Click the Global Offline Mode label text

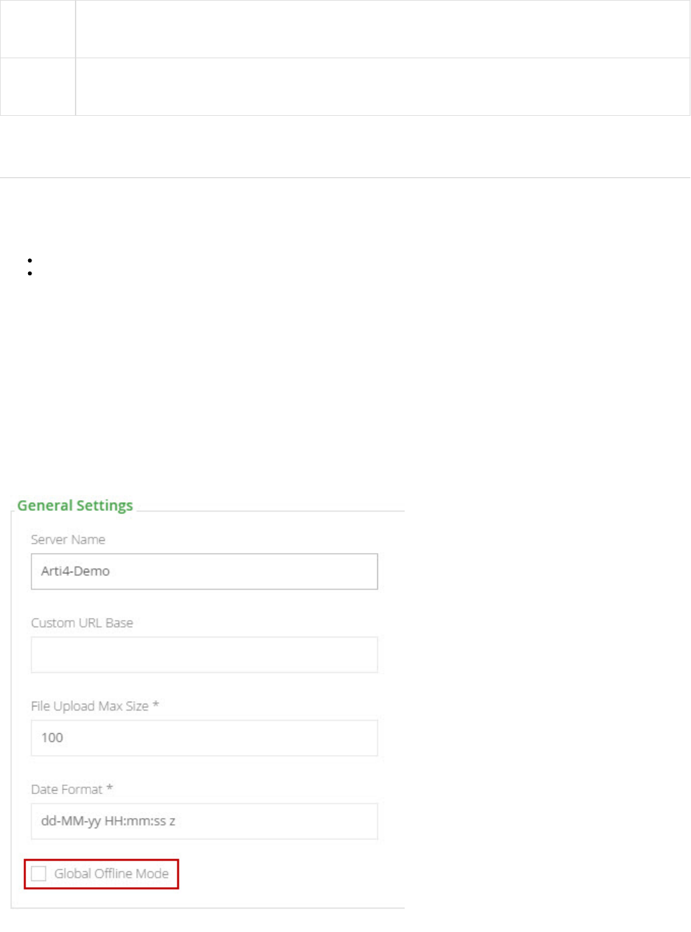tap(111, 874)
